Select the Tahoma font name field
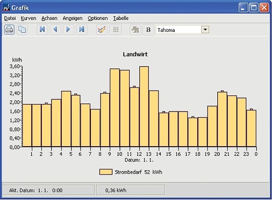 179,30
